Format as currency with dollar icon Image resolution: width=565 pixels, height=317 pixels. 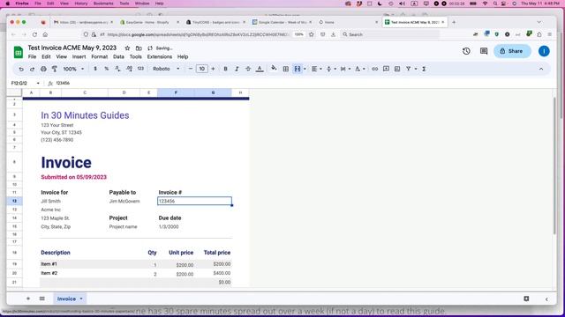[95, 69]
